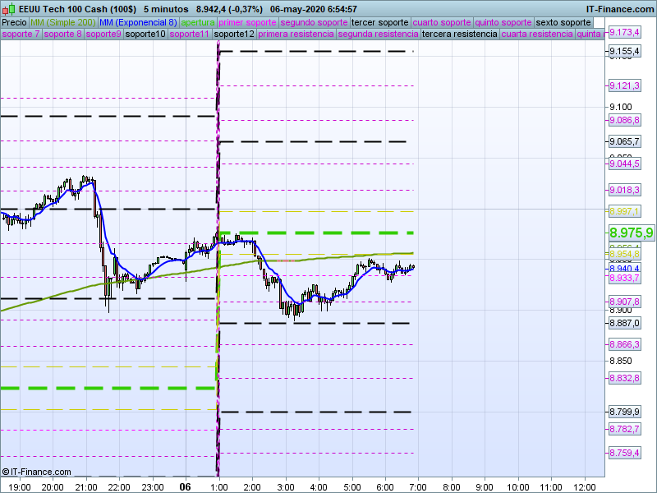Select the MM (Simple 200) indicator label
Image resolution: width=657 pixels, height=493 pixels.
pos(62,22)
